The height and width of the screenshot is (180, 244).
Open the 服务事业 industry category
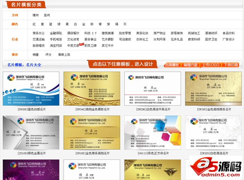coord(90,39)
